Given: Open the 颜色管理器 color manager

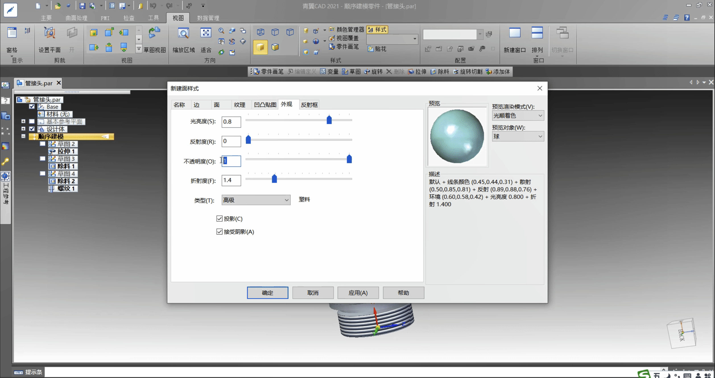Looking at the screenshot, I should tap(347, 30).
